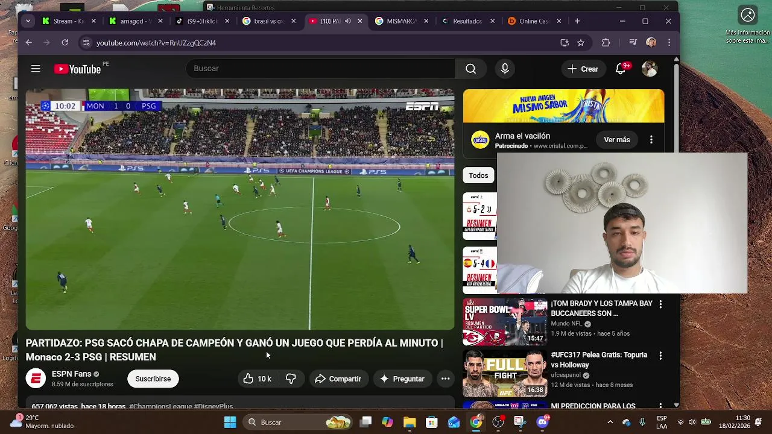Reload the page in Chrome
The height and width of the screenshot is (434, 772).
(x=65, y=43)
